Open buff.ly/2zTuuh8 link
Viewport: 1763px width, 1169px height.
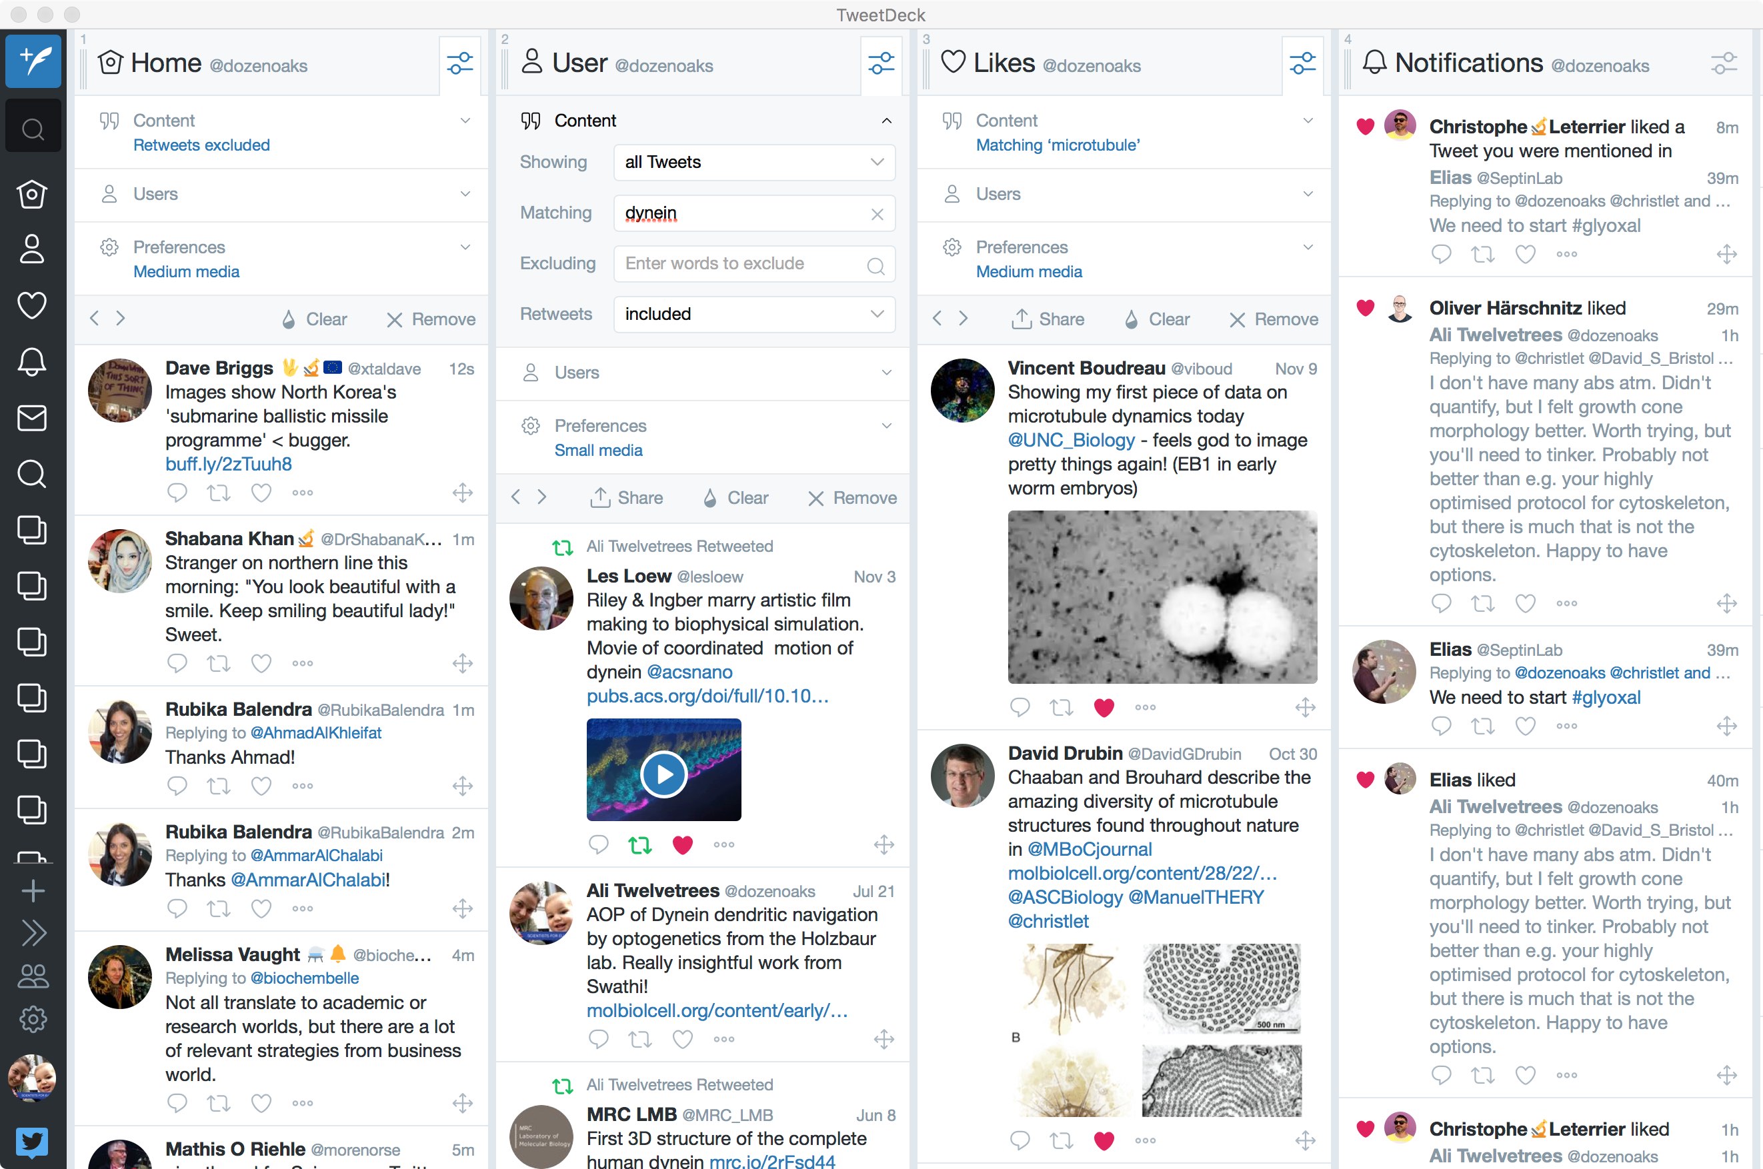(x=228, y=464)
